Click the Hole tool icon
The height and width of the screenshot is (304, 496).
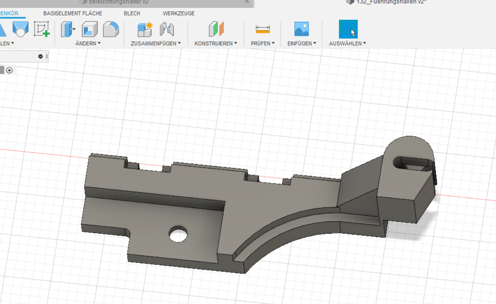click(x=20, y=29)
